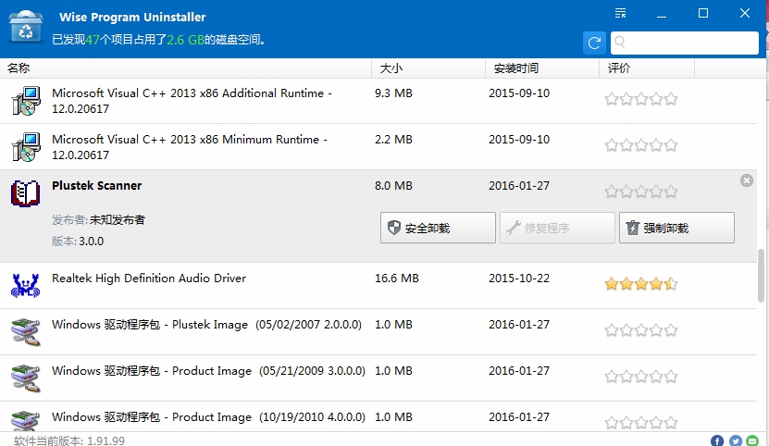Sort by 安装时间 column header
Image resolution: width=769 pixels, height=446 pixels.
click(542, 68)
